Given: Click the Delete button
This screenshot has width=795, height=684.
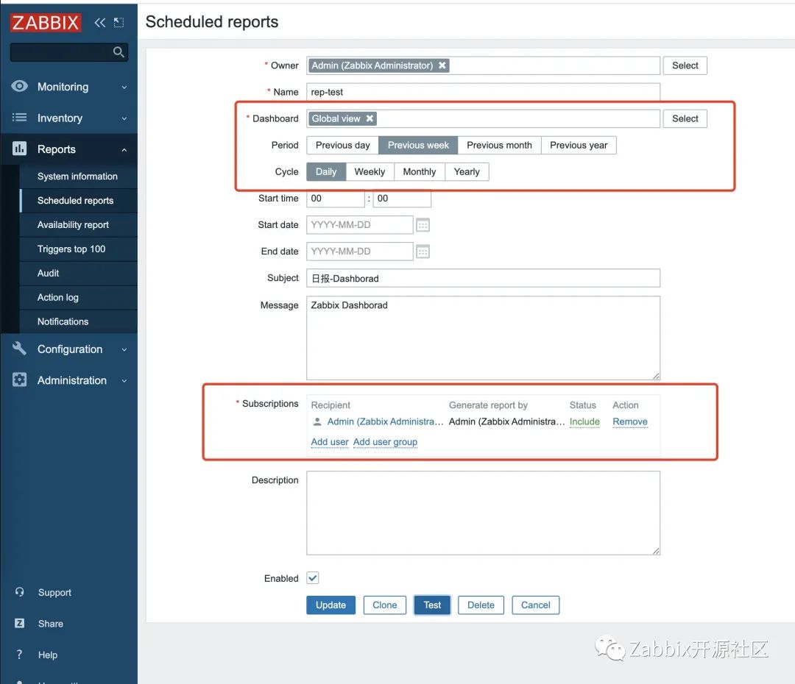Looking at the screenshot, I should coord(481,605).
